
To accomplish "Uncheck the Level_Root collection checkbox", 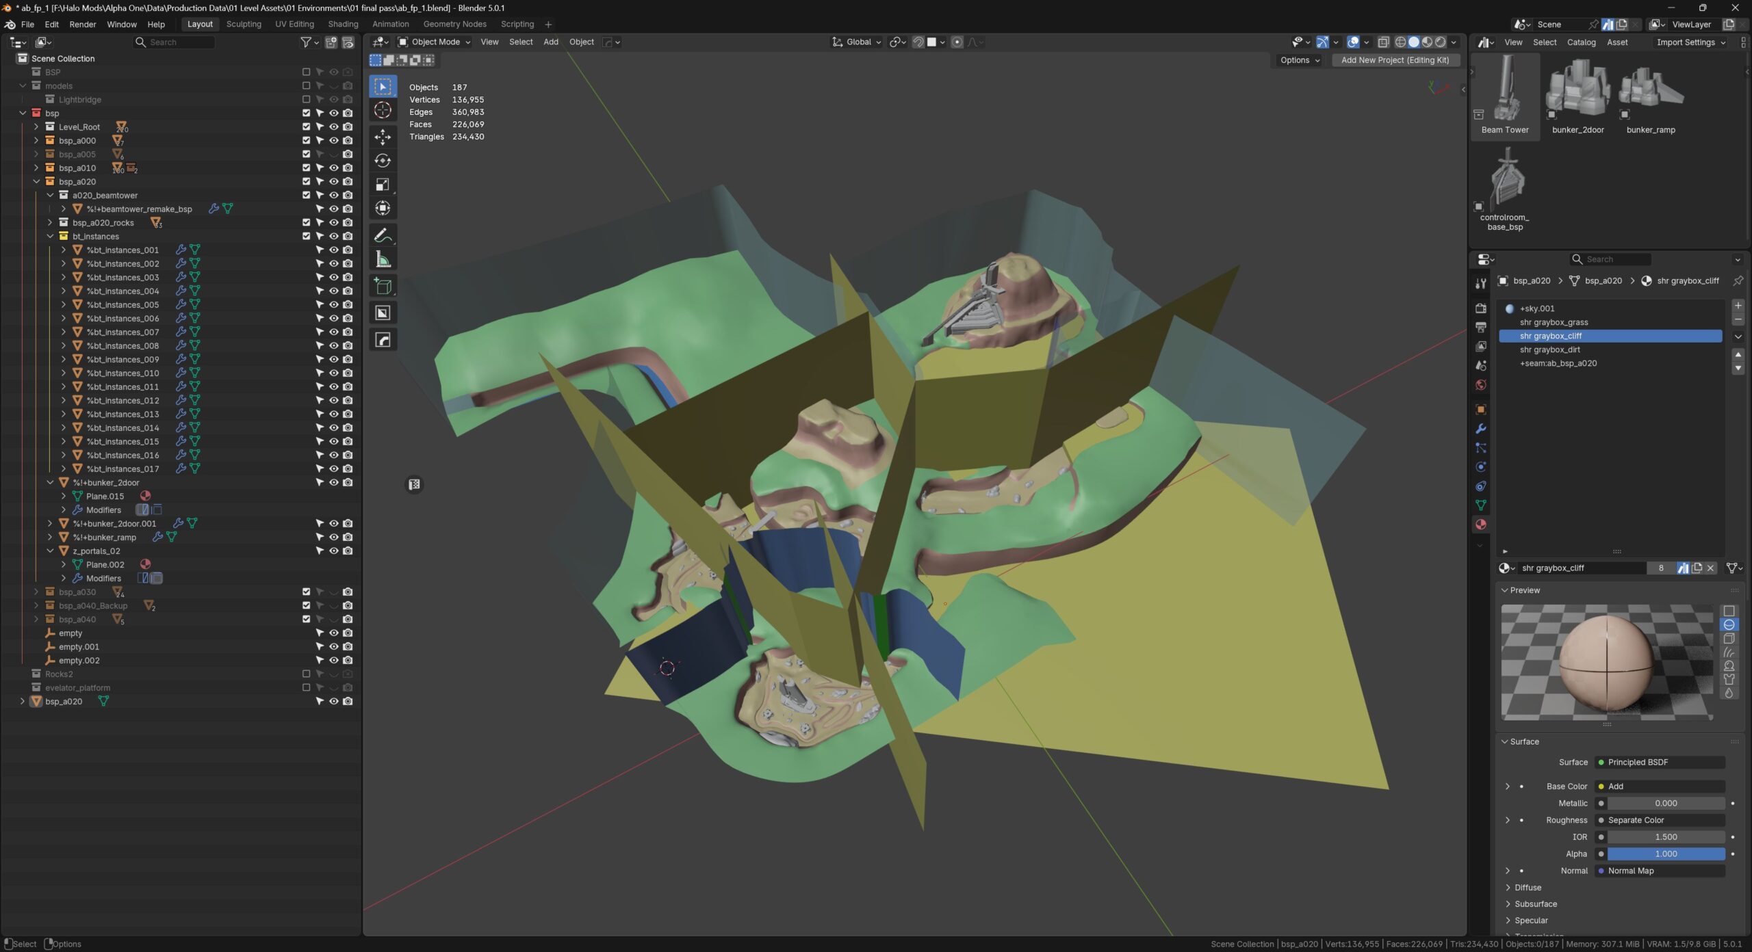I will pyautogui.click(x=306, y=127).
